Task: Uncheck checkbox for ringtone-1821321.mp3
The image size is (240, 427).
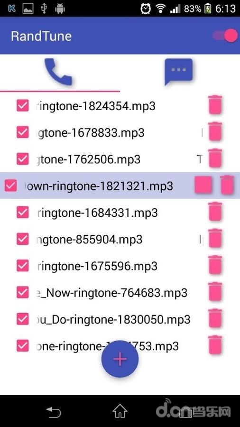Action: pos(11,186)
